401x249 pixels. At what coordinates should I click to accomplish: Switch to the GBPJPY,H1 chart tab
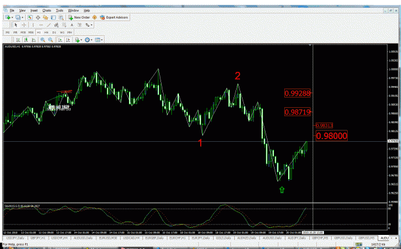point(38,238)
